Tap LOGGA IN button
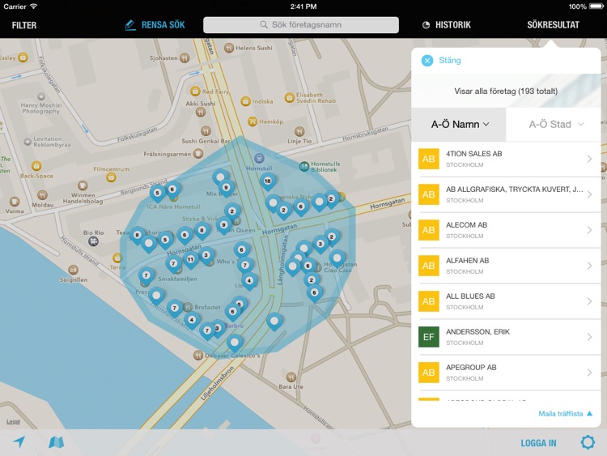Screen dimensions: 607x456 538,443
